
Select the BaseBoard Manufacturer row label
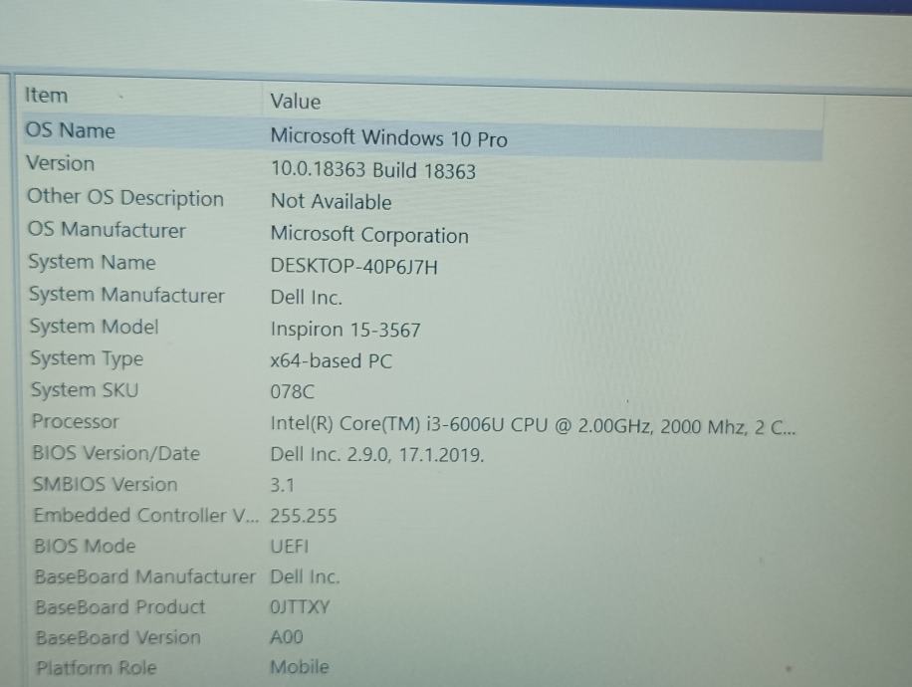point(144,576)
